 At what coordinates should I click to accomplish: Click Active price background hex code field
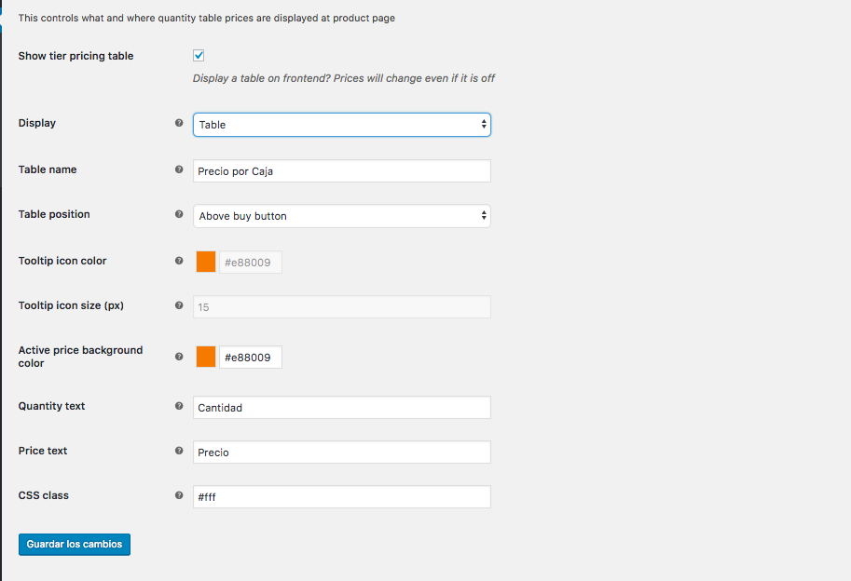point(250,358)
